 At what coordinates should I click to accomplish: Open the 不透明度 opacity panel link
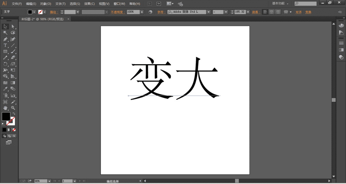[x=118, y=12]
